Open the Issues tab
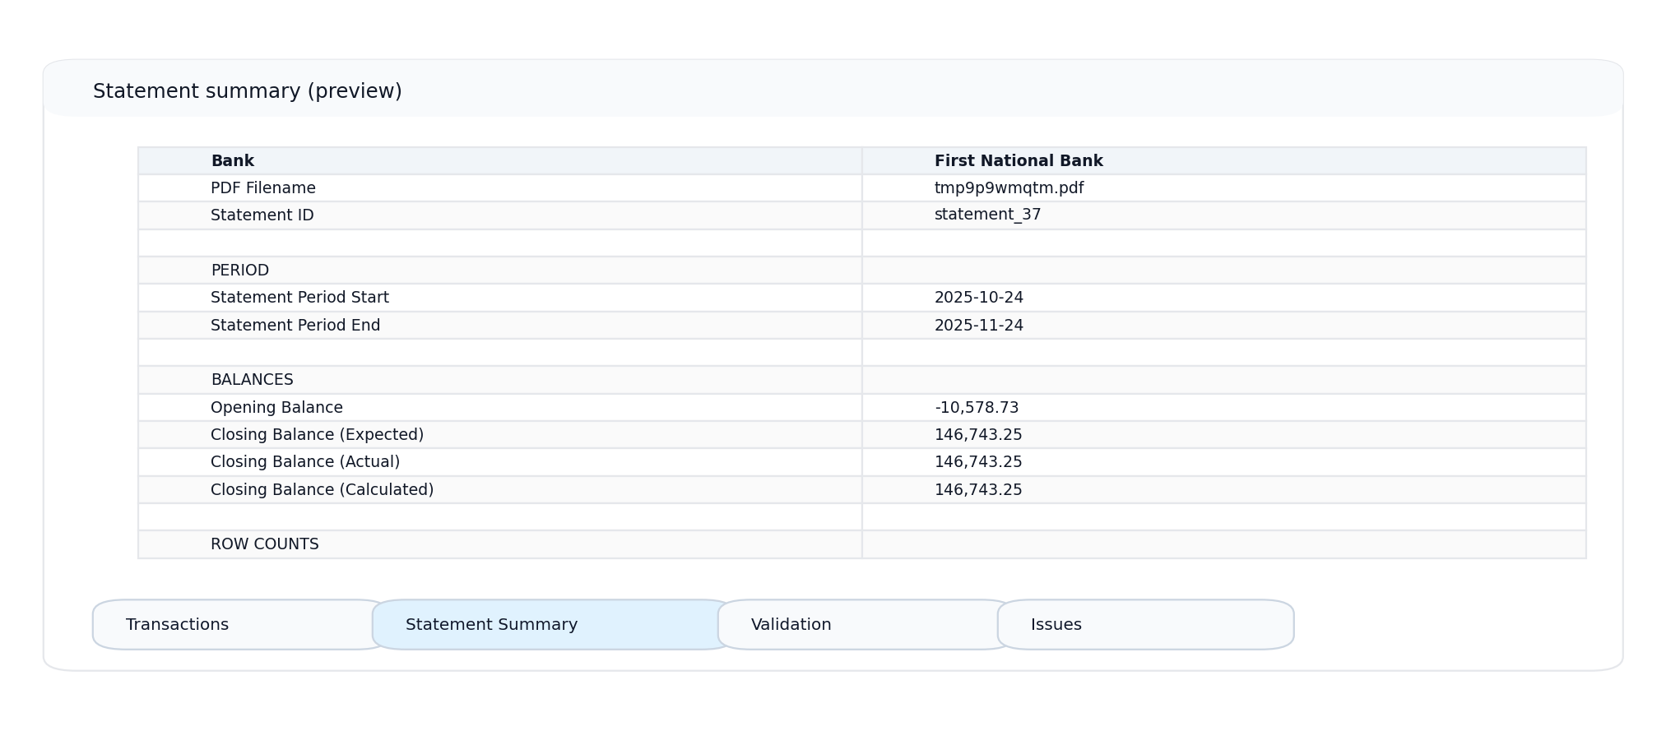Viewport: 1666px width, 731px height. point(1145,625)
